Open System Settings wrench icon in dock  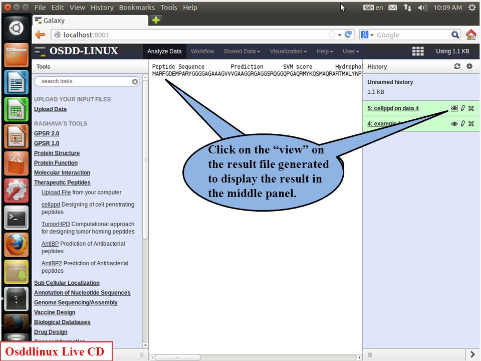tap(16, 191)
